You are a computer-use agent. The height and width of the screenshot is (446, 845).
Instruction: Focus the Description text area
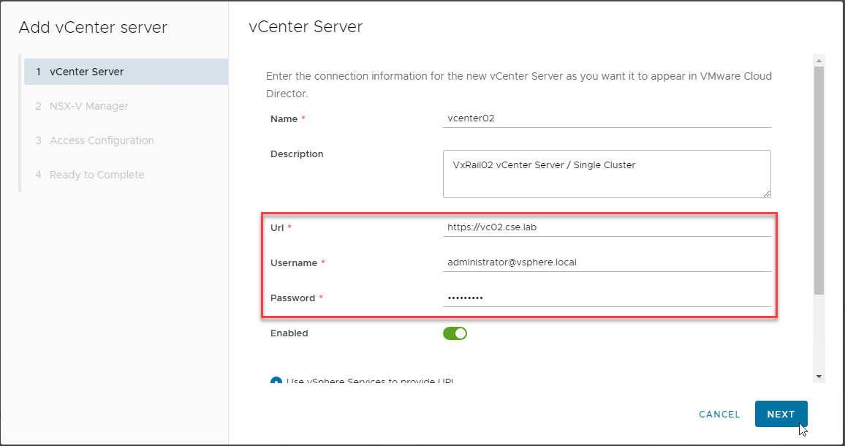point(607,174)
